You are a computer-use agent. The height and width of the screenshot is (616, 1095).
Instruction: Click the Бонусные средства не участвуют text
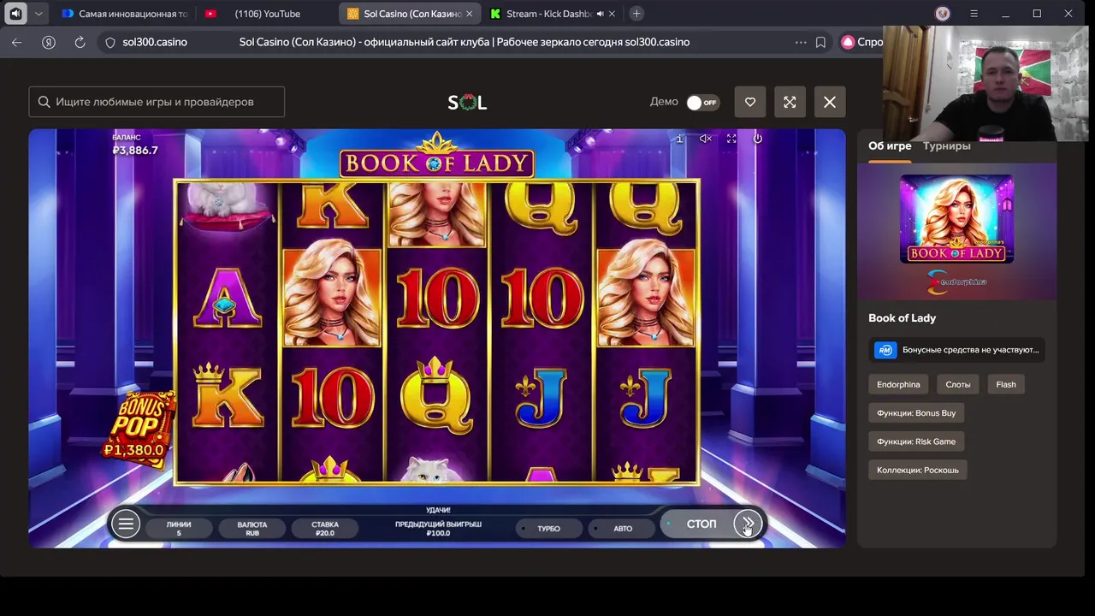coord(970,350)
